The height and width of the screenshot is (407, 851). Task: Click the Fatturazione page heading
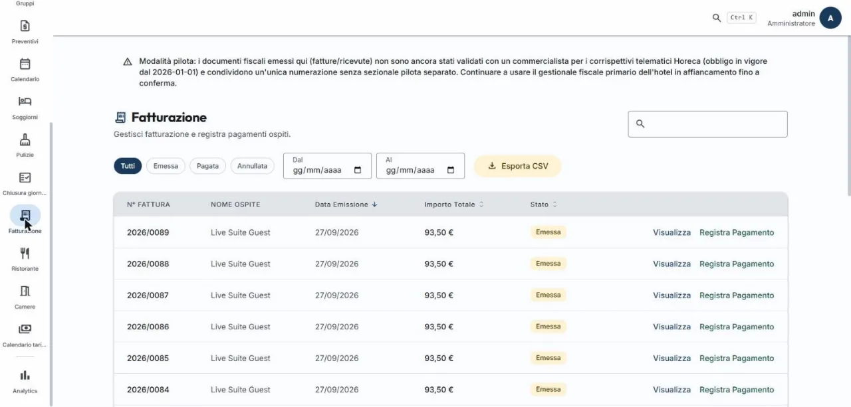point(169,118)
